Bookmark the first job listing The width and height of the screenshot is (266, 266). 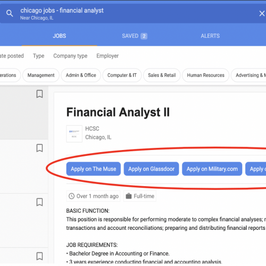click(x=39, y=94)
